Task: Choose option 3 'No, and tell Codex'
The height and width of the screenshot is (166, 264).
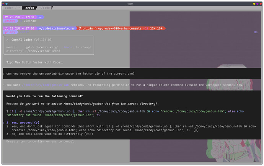Action: click(49, 134)
